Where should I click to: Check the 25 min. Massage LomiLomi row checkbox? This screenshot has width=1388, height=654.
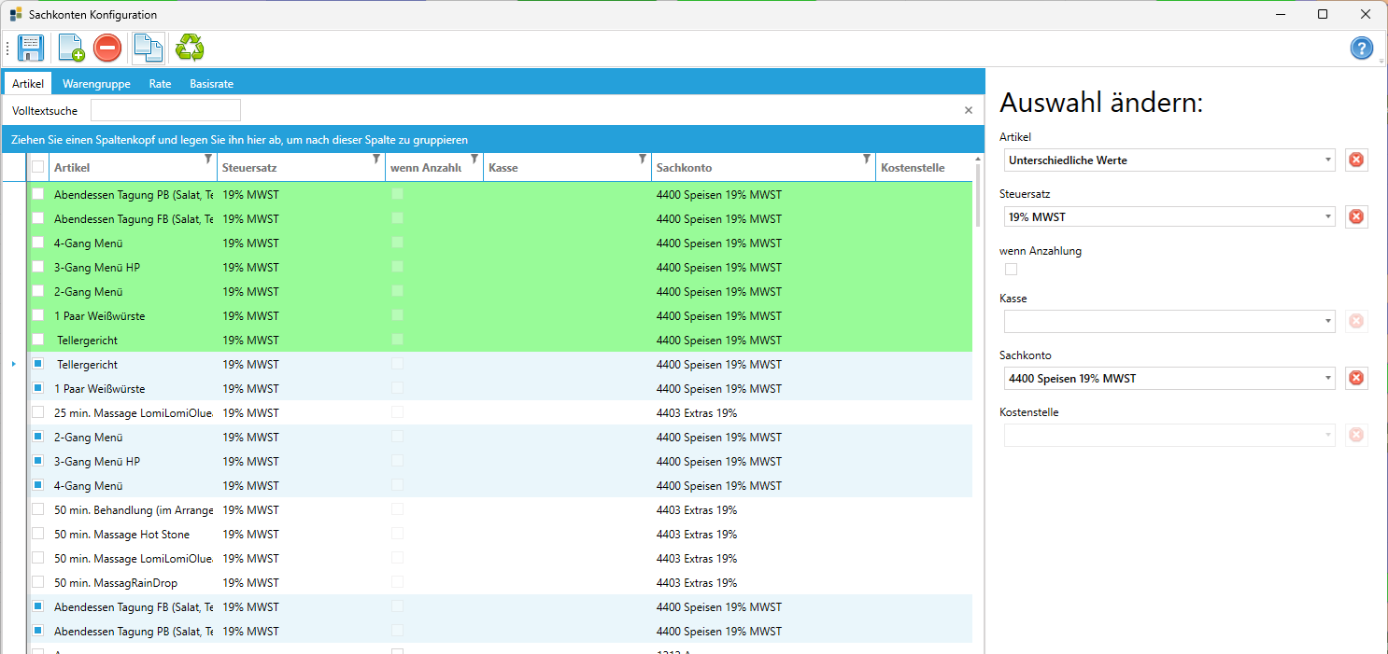click(38, 412)
